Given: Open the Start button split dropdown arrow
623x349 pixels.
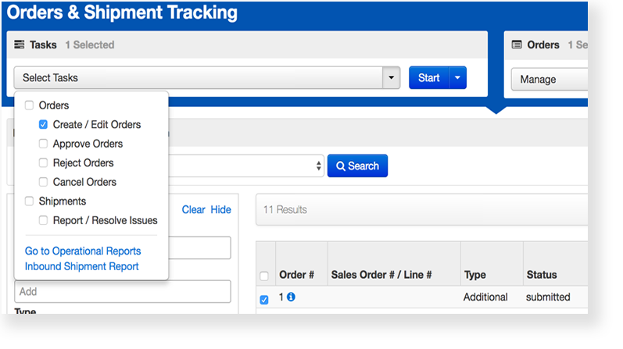Looking at the screenshot, I should click(x=458, y=78).
